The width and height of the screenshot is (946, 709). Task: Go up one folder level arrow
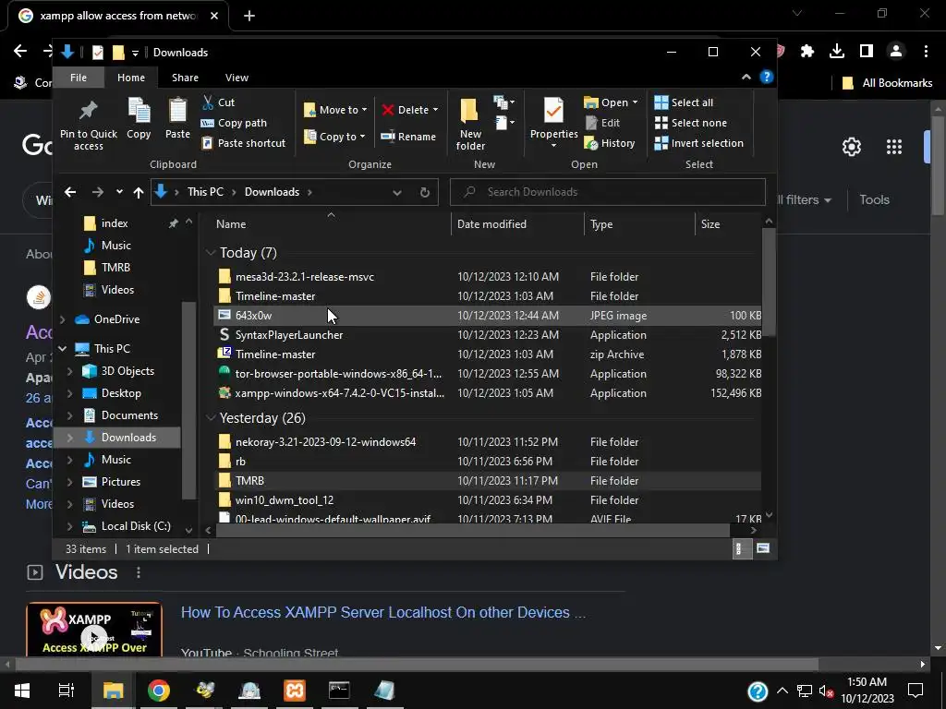139,192
